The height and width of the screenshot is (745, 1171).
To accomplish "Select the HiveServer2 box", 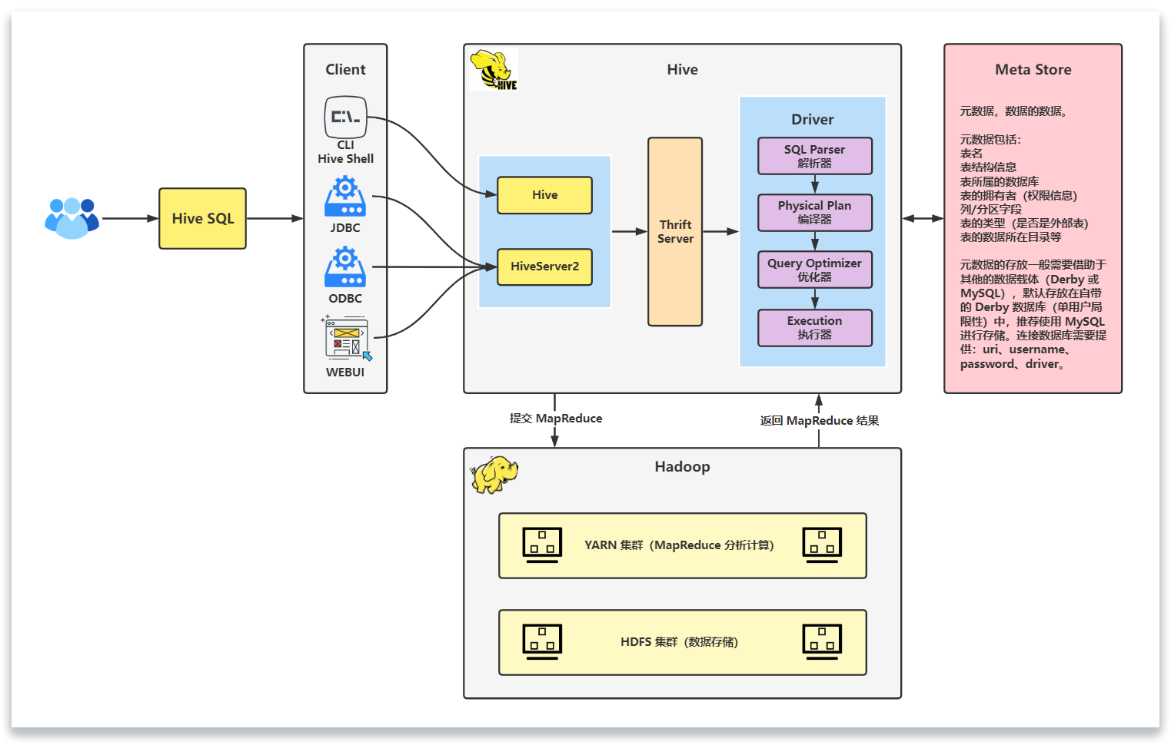I will click(544, 267).
